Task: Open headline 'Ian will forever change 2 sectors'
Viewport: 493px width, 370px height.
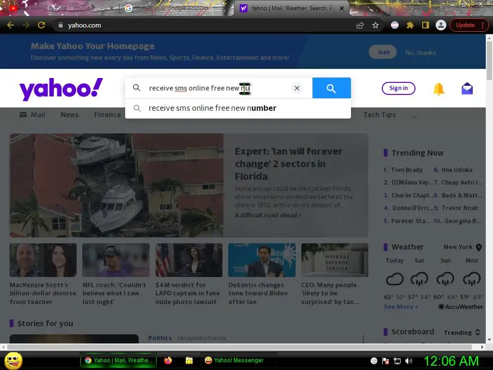Action: pos(288,164)
